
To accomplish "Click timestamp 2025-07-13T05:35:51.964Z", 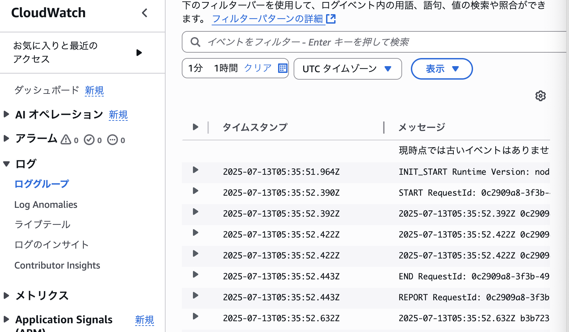I will coord(281,172).
